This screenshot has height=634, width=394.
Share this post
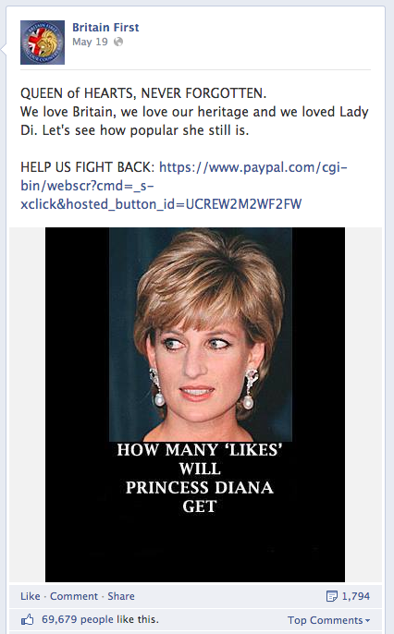(x=121, y=596)
